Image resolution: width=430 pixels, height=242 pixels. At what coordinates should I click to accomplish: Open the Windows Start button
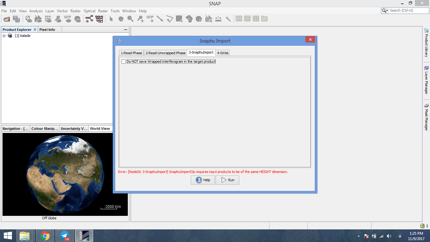coord(8,236)
